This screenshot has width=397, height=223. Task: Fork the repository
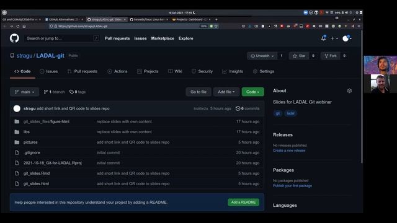tap(331, 56)
